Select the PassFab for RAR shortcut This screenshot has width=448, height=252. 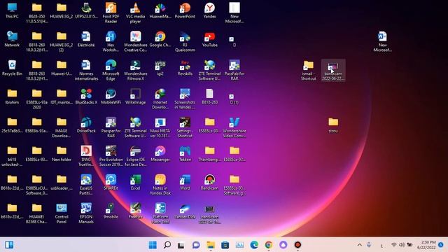pos(234,70)
